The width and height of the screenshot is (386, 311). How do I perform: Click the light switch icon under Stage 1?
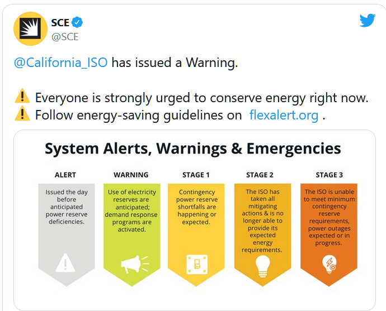(x=196, y=264)
